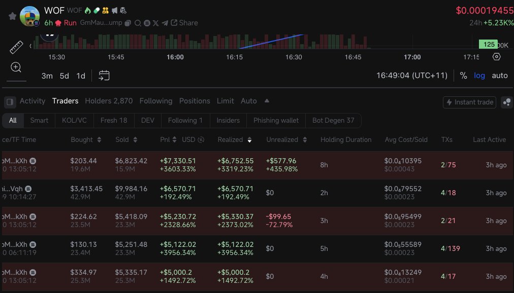514x293 pixels.
Task: Switch to the Activity tab
Action: click(x=33, y=101)
